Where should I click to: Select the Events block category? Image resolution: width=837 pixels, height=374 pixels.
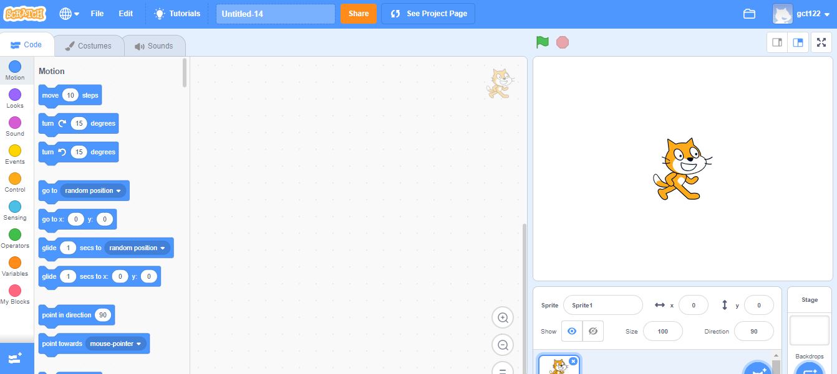(x=15, y=155)
